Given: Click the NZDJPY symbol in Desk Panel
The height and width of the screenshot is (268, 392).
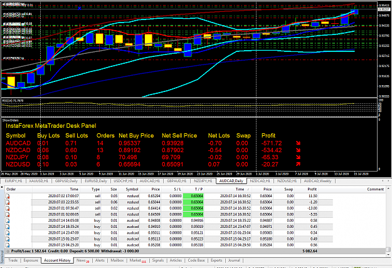Looking at the screenshot, I should (x=17, y=157).
